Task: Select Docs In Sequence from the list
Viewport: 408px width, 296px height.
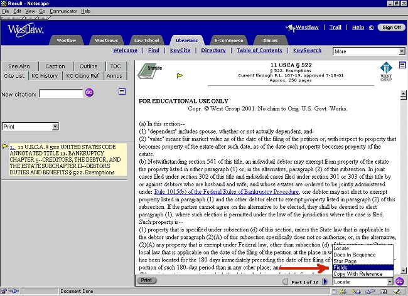Action: pyautogui.click(x=363, y=255)
